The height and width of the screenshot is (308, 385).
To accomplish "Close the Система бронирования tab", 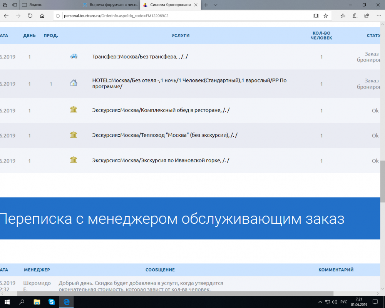I will 196,5.
